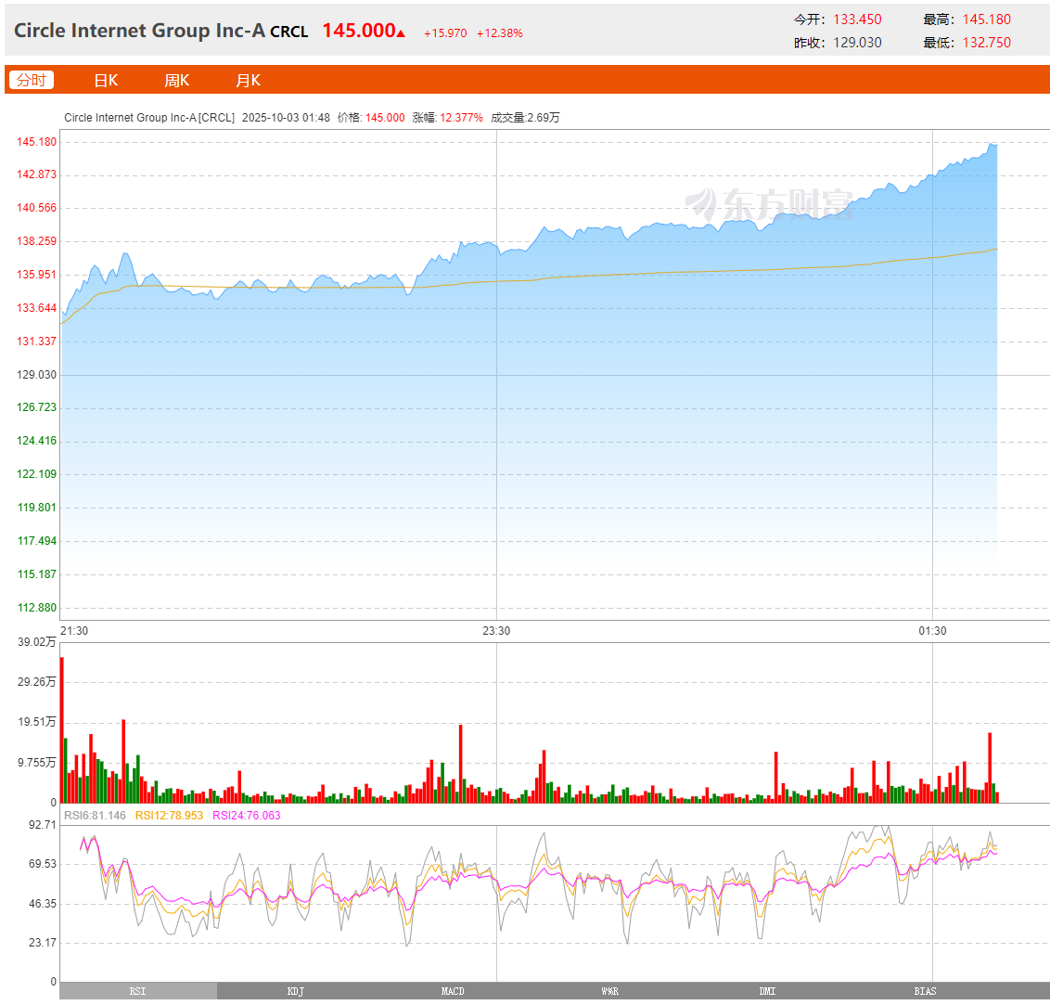
Task: Click the 成交量 2.69万 volume readout
Action: (525, 118)
